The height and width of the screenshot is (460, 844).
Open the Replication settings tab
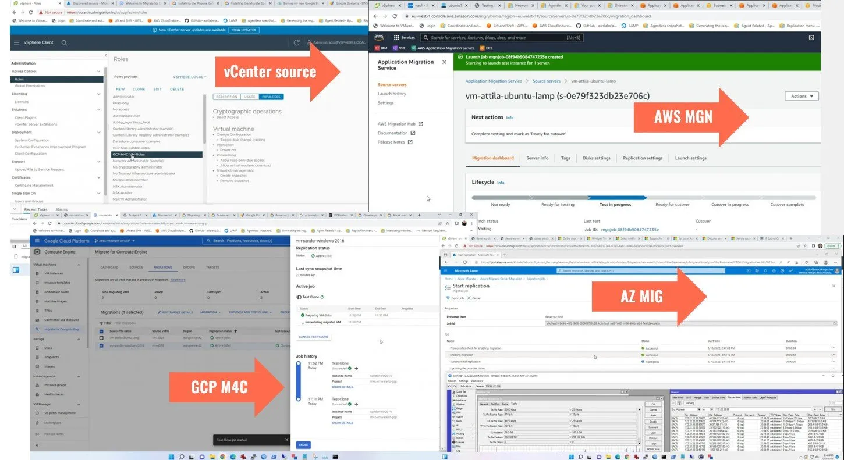643,158
